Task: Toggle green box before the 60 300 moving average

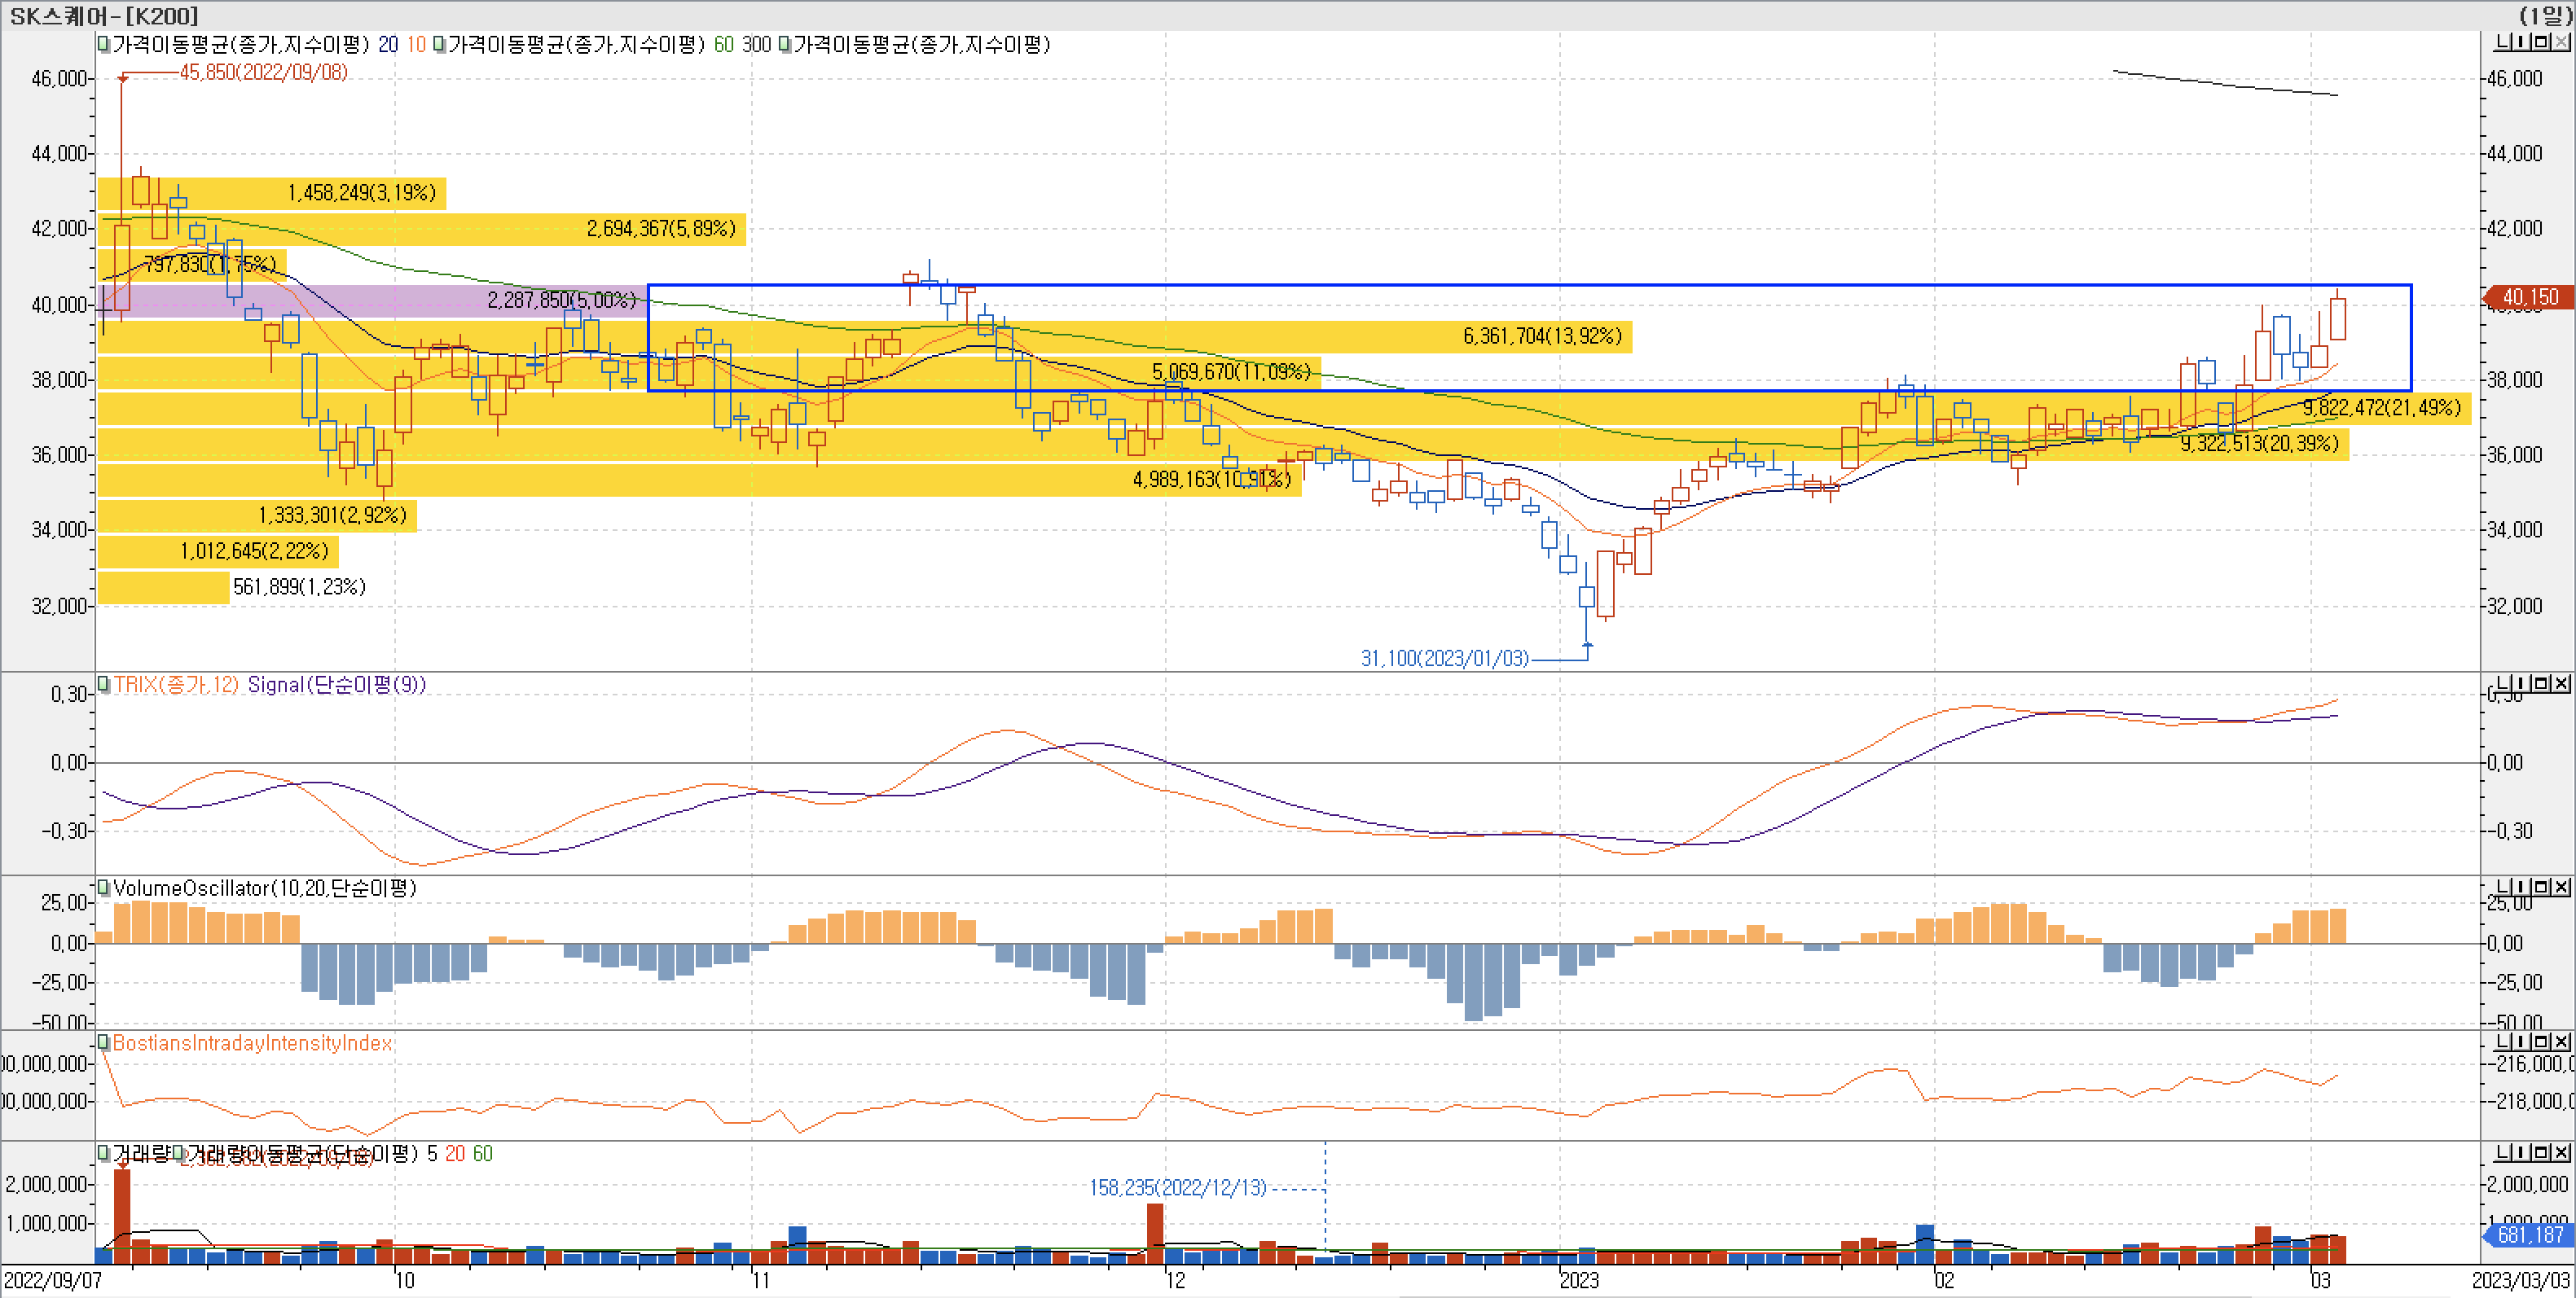Action: tap(439, 45)
